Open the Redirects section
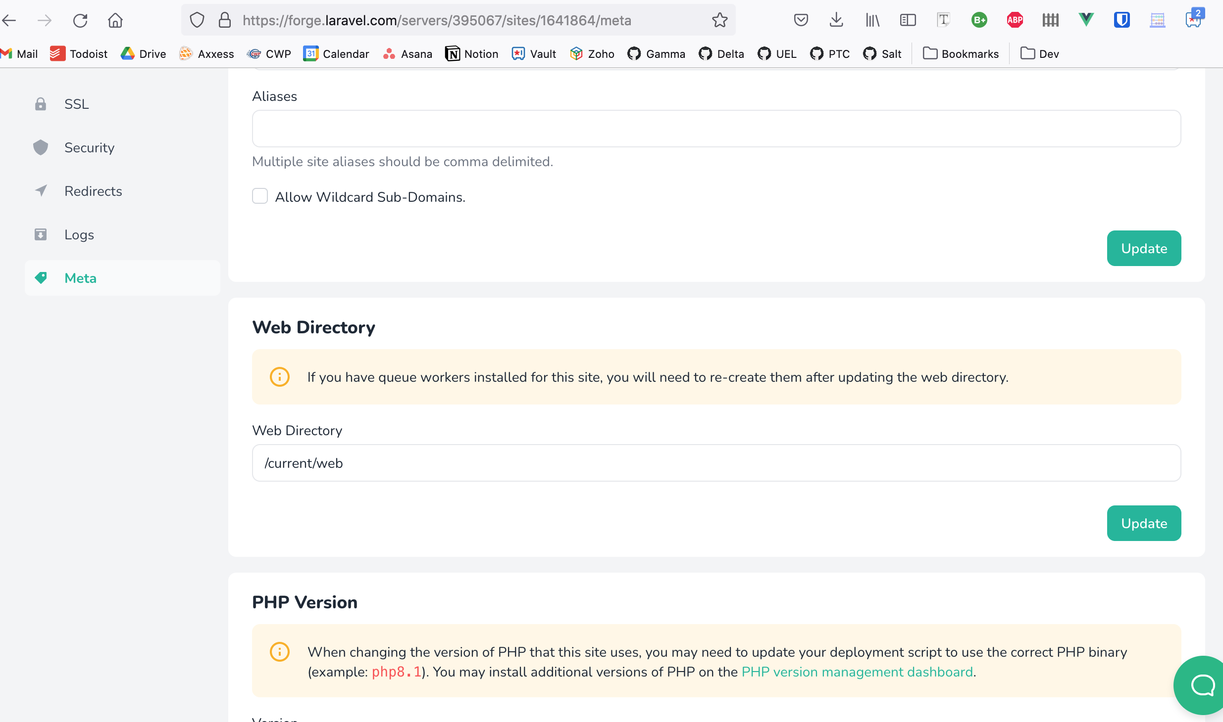Image resolution: width=1223 pixels, height=722 pixels. (x=93, y=191)
